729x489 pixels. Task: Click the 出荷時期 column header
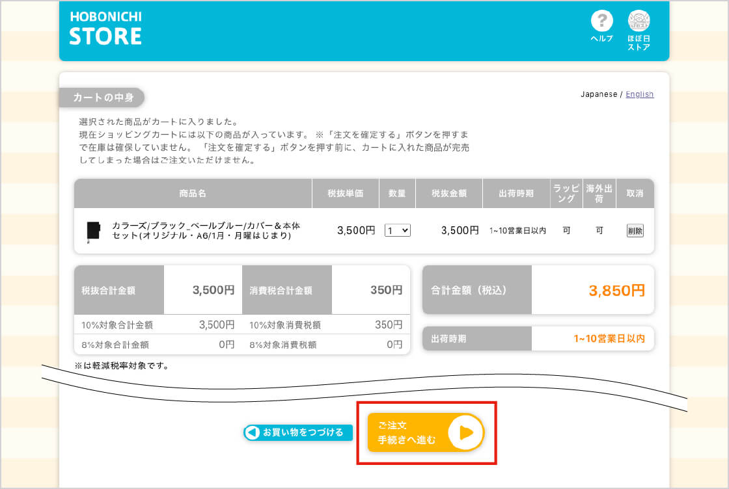coord(516,194)
